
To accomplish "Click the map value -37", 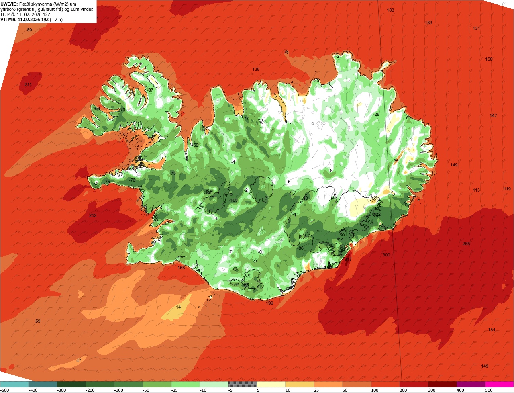I will point(151,90).
